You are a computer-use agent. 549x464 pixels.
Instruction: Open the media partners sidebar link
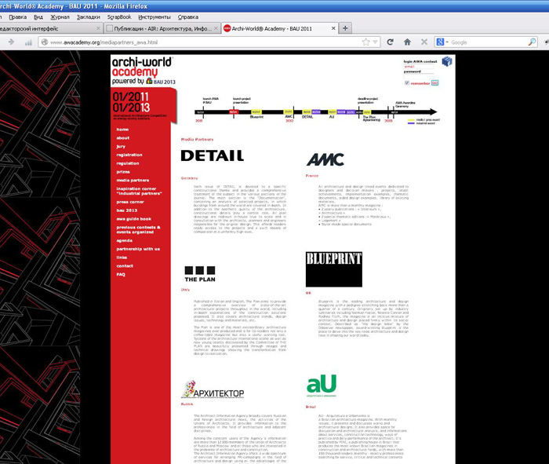[x=133, y=180]
